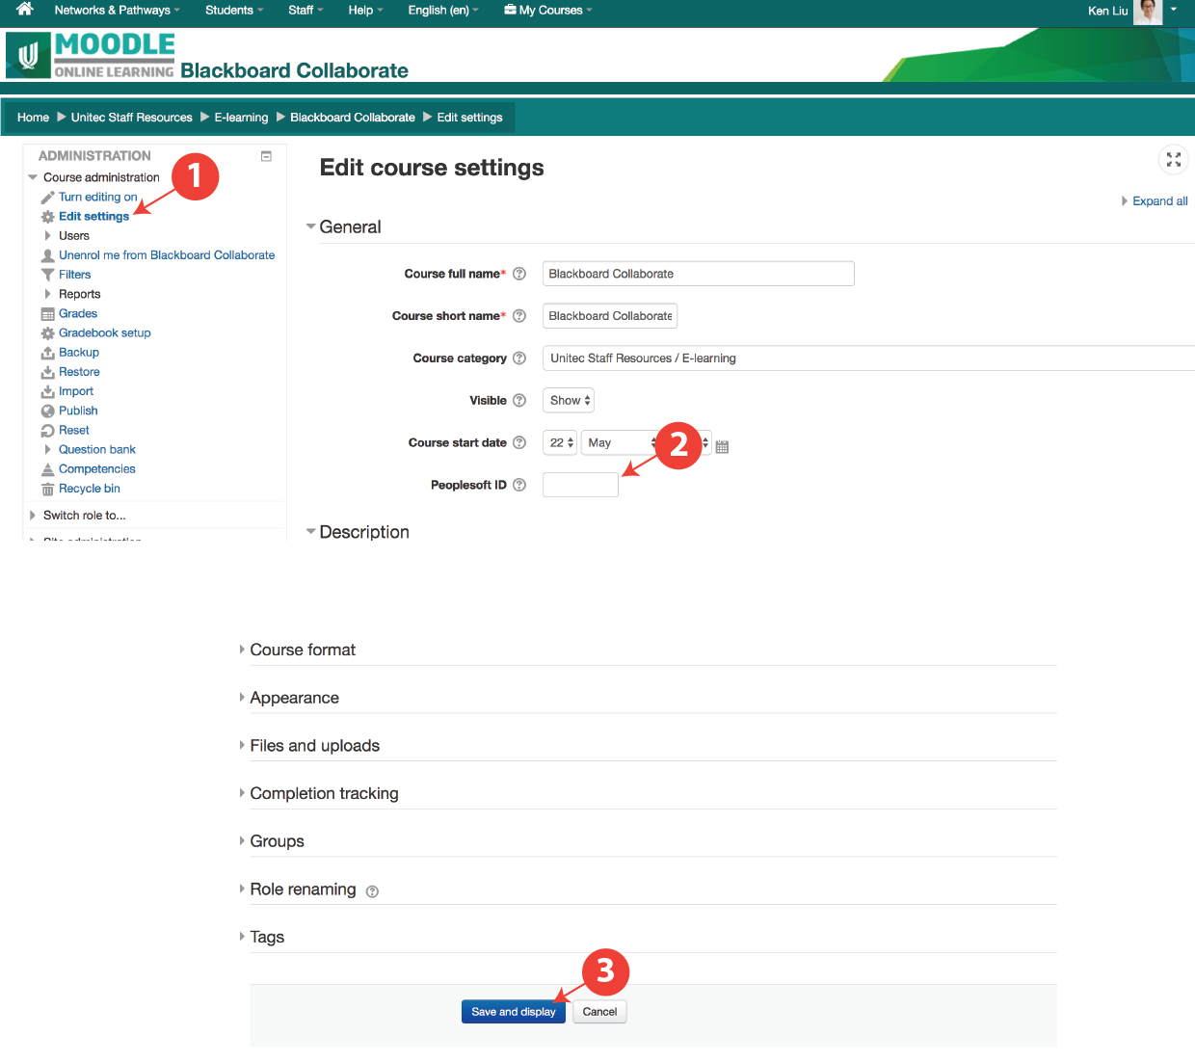Go to E-learning breadcrumb
Screen dimensions: 1195x1062
[241, 118]
